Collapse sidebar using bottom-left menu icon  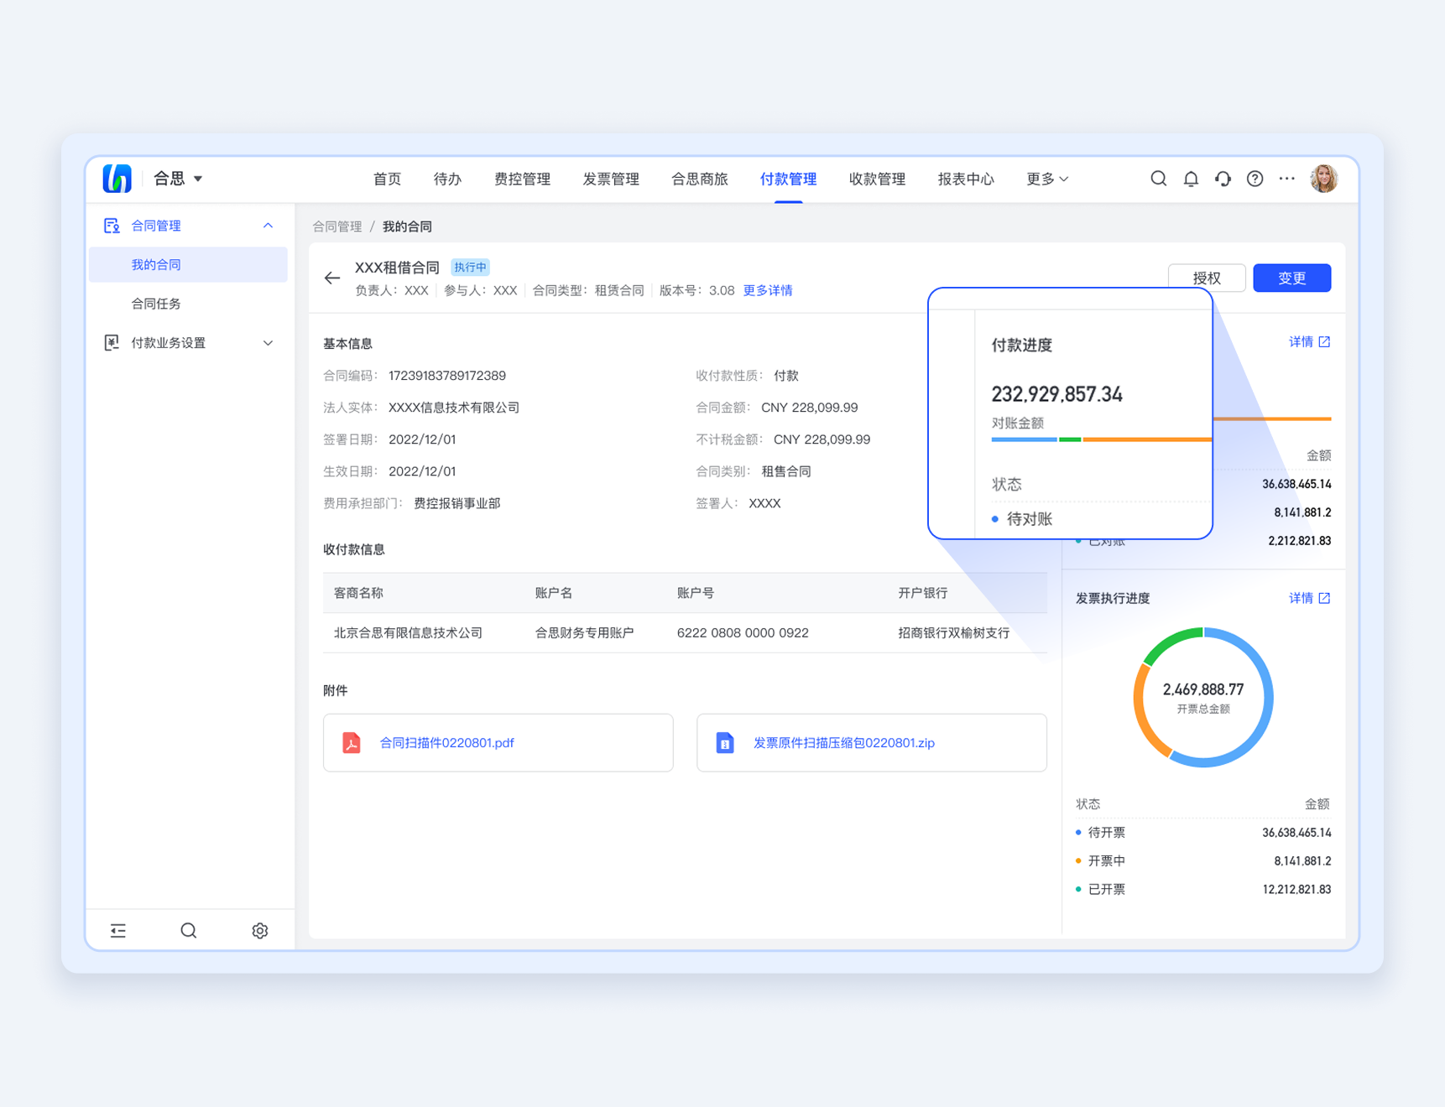(118, 930)
